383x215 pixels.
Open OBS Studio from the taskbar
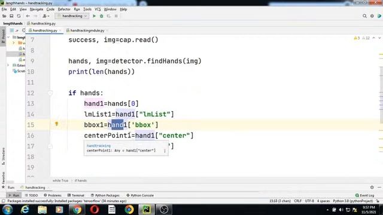pos(163,210)
